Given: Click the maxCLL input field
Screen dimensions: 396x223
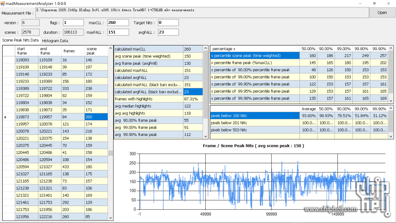Looking at the screenshot, I should tap(118, 23).
